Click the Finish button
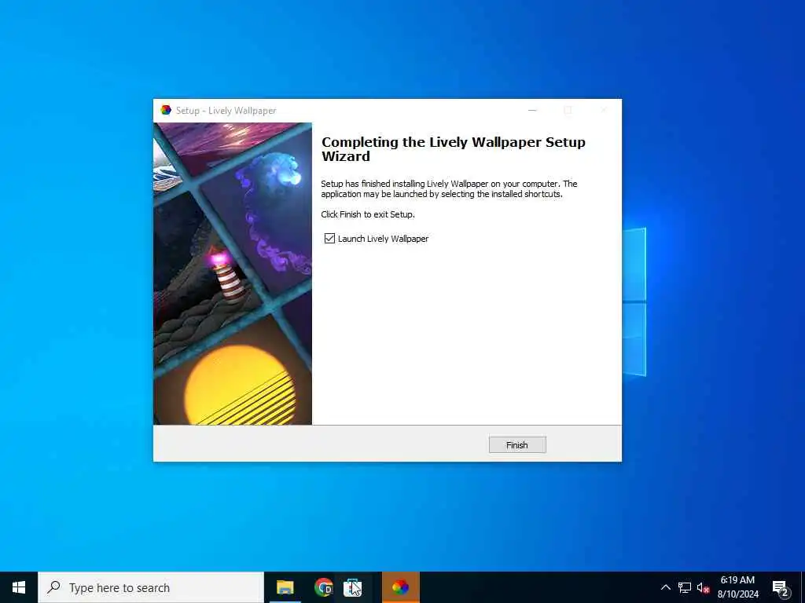805x603 pixels. coord(517,444)
